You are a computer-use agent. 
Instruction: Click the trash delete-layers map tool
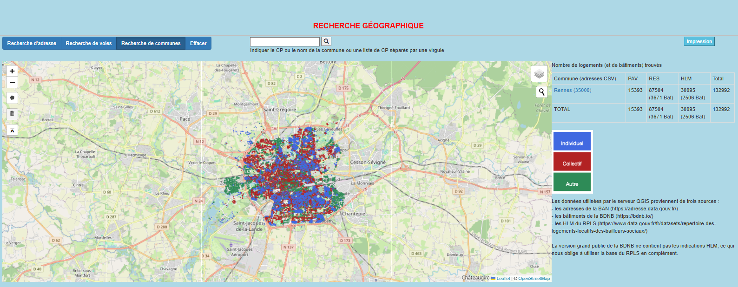[12, 113]
